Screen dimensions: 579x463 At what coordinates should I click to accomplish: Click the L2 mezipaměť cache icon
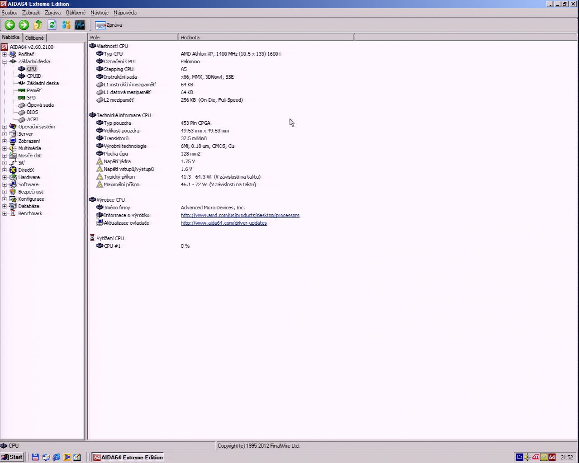tap(100, 100)
